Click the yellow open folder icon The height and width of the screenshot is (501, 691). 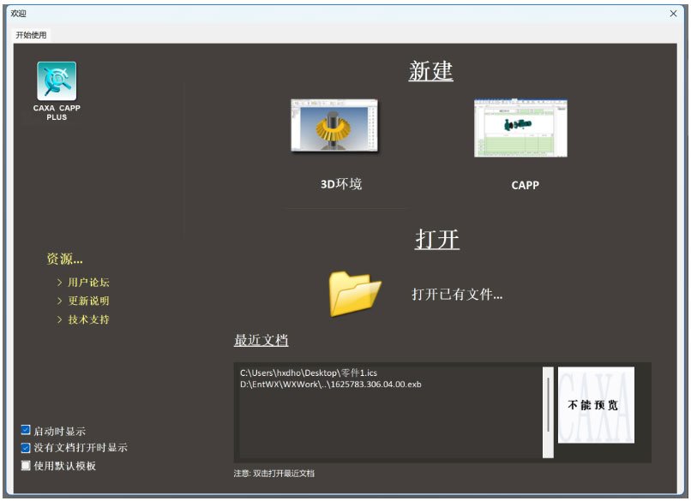(x=355, y=294)
